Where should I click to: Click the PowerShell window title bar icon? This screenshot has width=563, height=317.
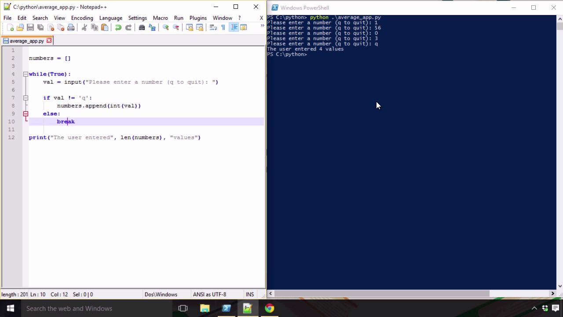point(275,7)
